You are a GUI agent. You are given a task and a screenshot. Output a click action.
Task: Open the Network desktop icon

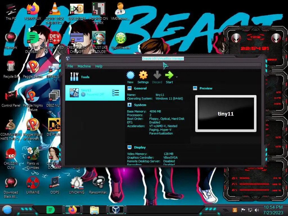11,41
